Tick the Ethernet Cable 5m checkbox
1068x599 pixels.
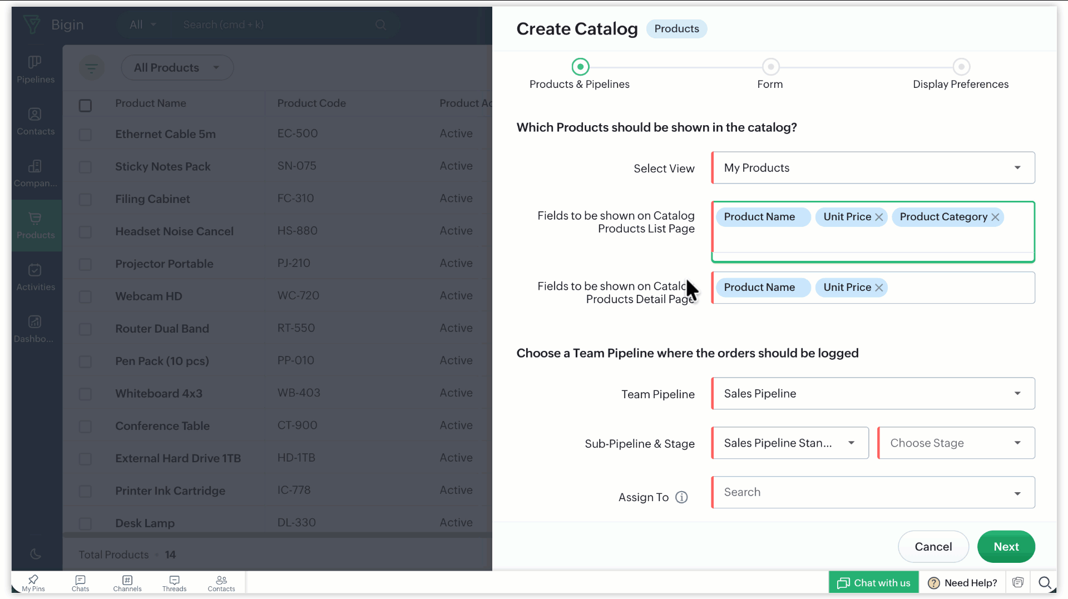tap(85, 135)
